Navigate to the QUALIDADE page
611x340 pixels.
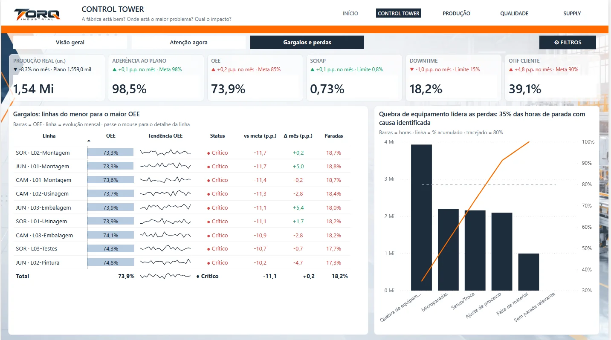pos(514,13)
